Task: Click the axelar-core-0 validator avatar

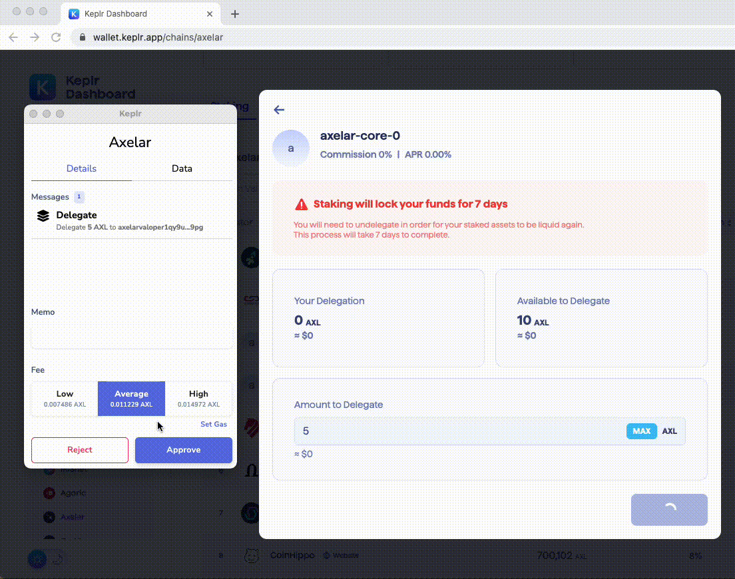Action: pyautogui.click(x=291, y=148)
